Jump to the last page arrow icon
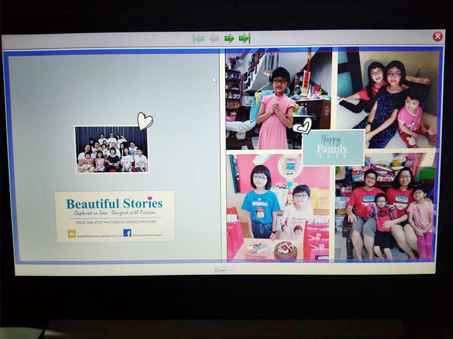 pyautogui.click(x=245, y=38)
